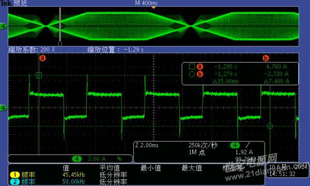
Task: Click the circle symbol in cursor readout
Action: (x=192, y=74)
